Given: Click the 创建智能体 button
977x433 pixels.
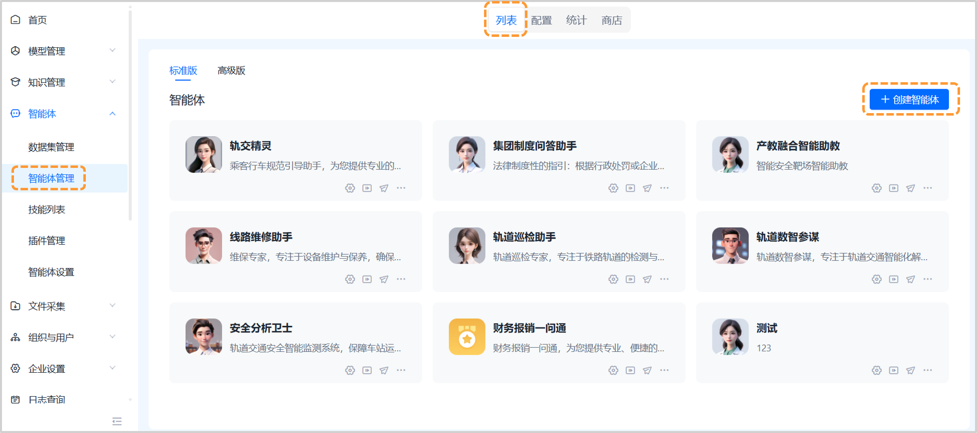Looking at the screenshot, I should (909, 100).
